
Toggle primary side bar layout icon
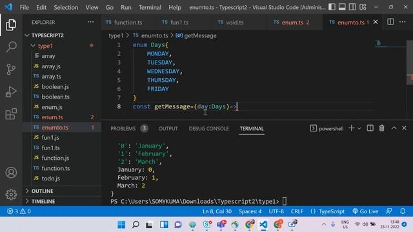332,7
